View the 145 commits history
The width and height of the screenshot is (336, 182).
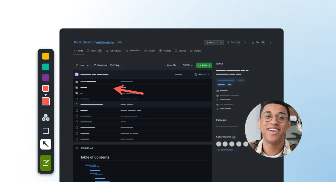(202, 75)
